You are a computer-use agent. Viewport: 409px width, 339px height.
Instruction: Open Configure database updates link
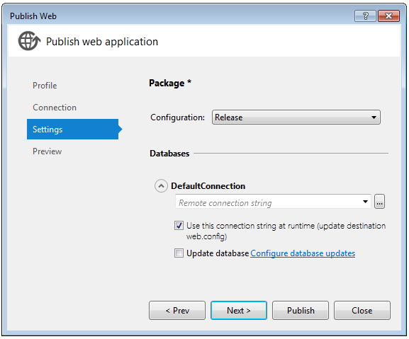[x=303, y=253]
